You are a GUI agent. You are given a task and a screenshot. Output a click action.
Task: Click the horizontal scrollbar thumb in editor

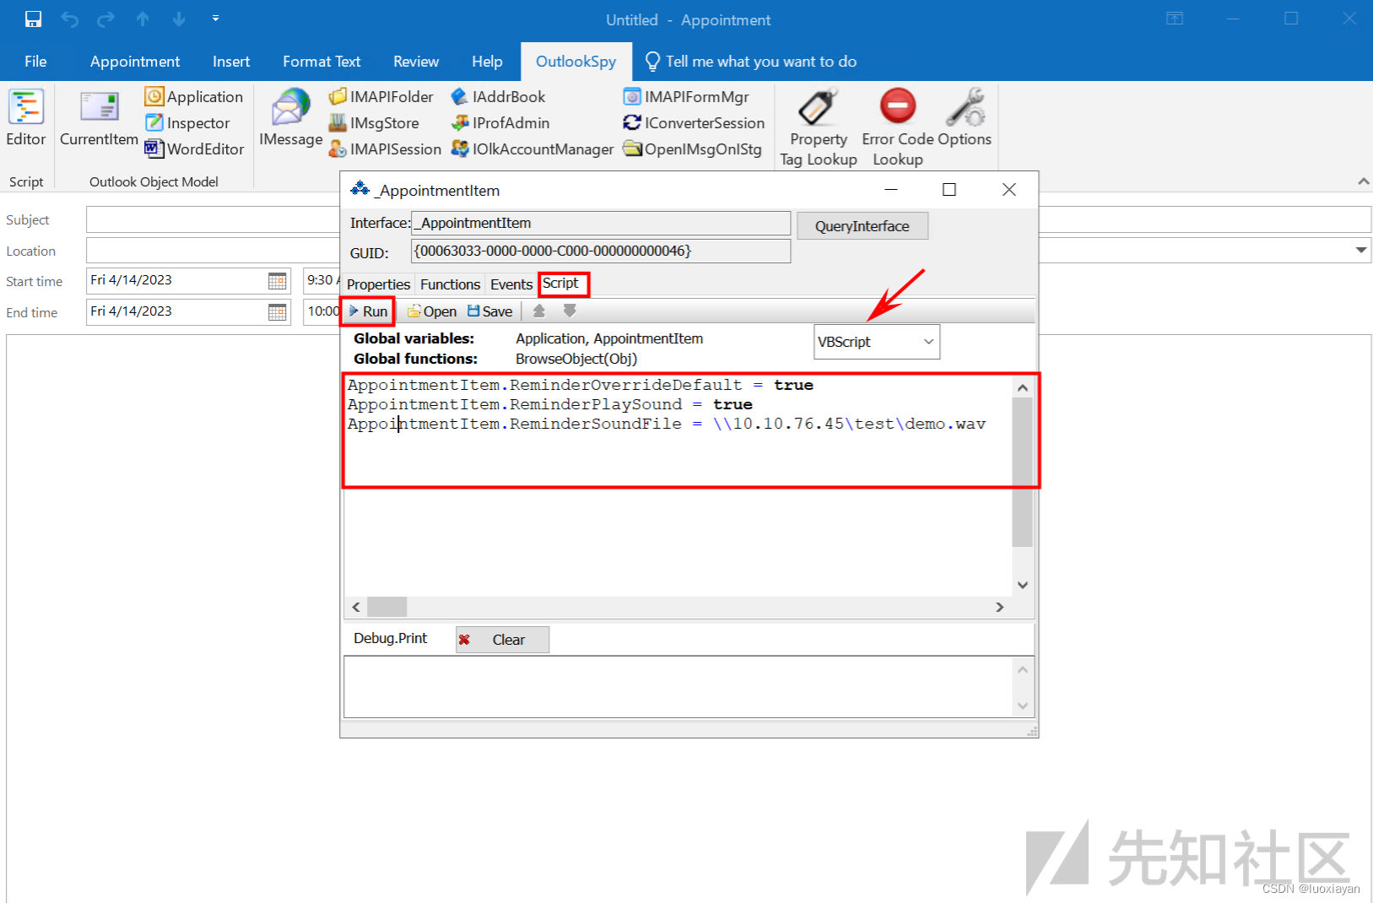[387, 607]
